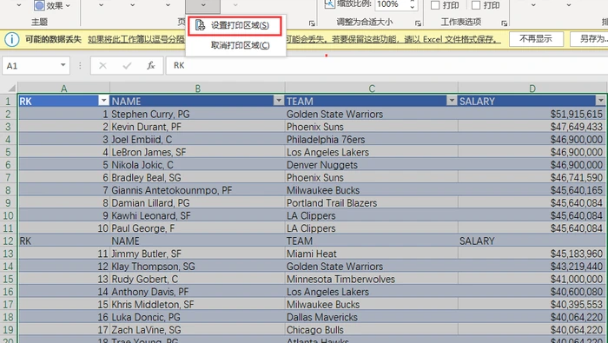The image size is (608, 343).
Task: Open the NAME column filter dropdown
Action: (x=279, y=101)
